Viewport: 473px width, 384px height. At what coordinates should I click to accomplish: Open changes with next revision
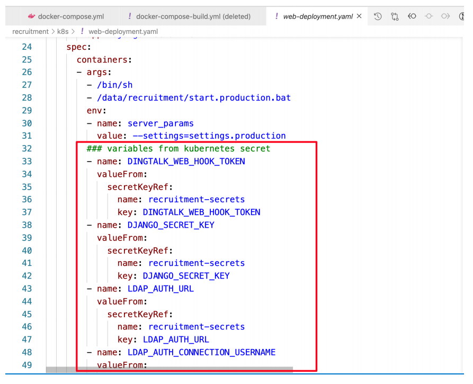click(x=445, y=16)
